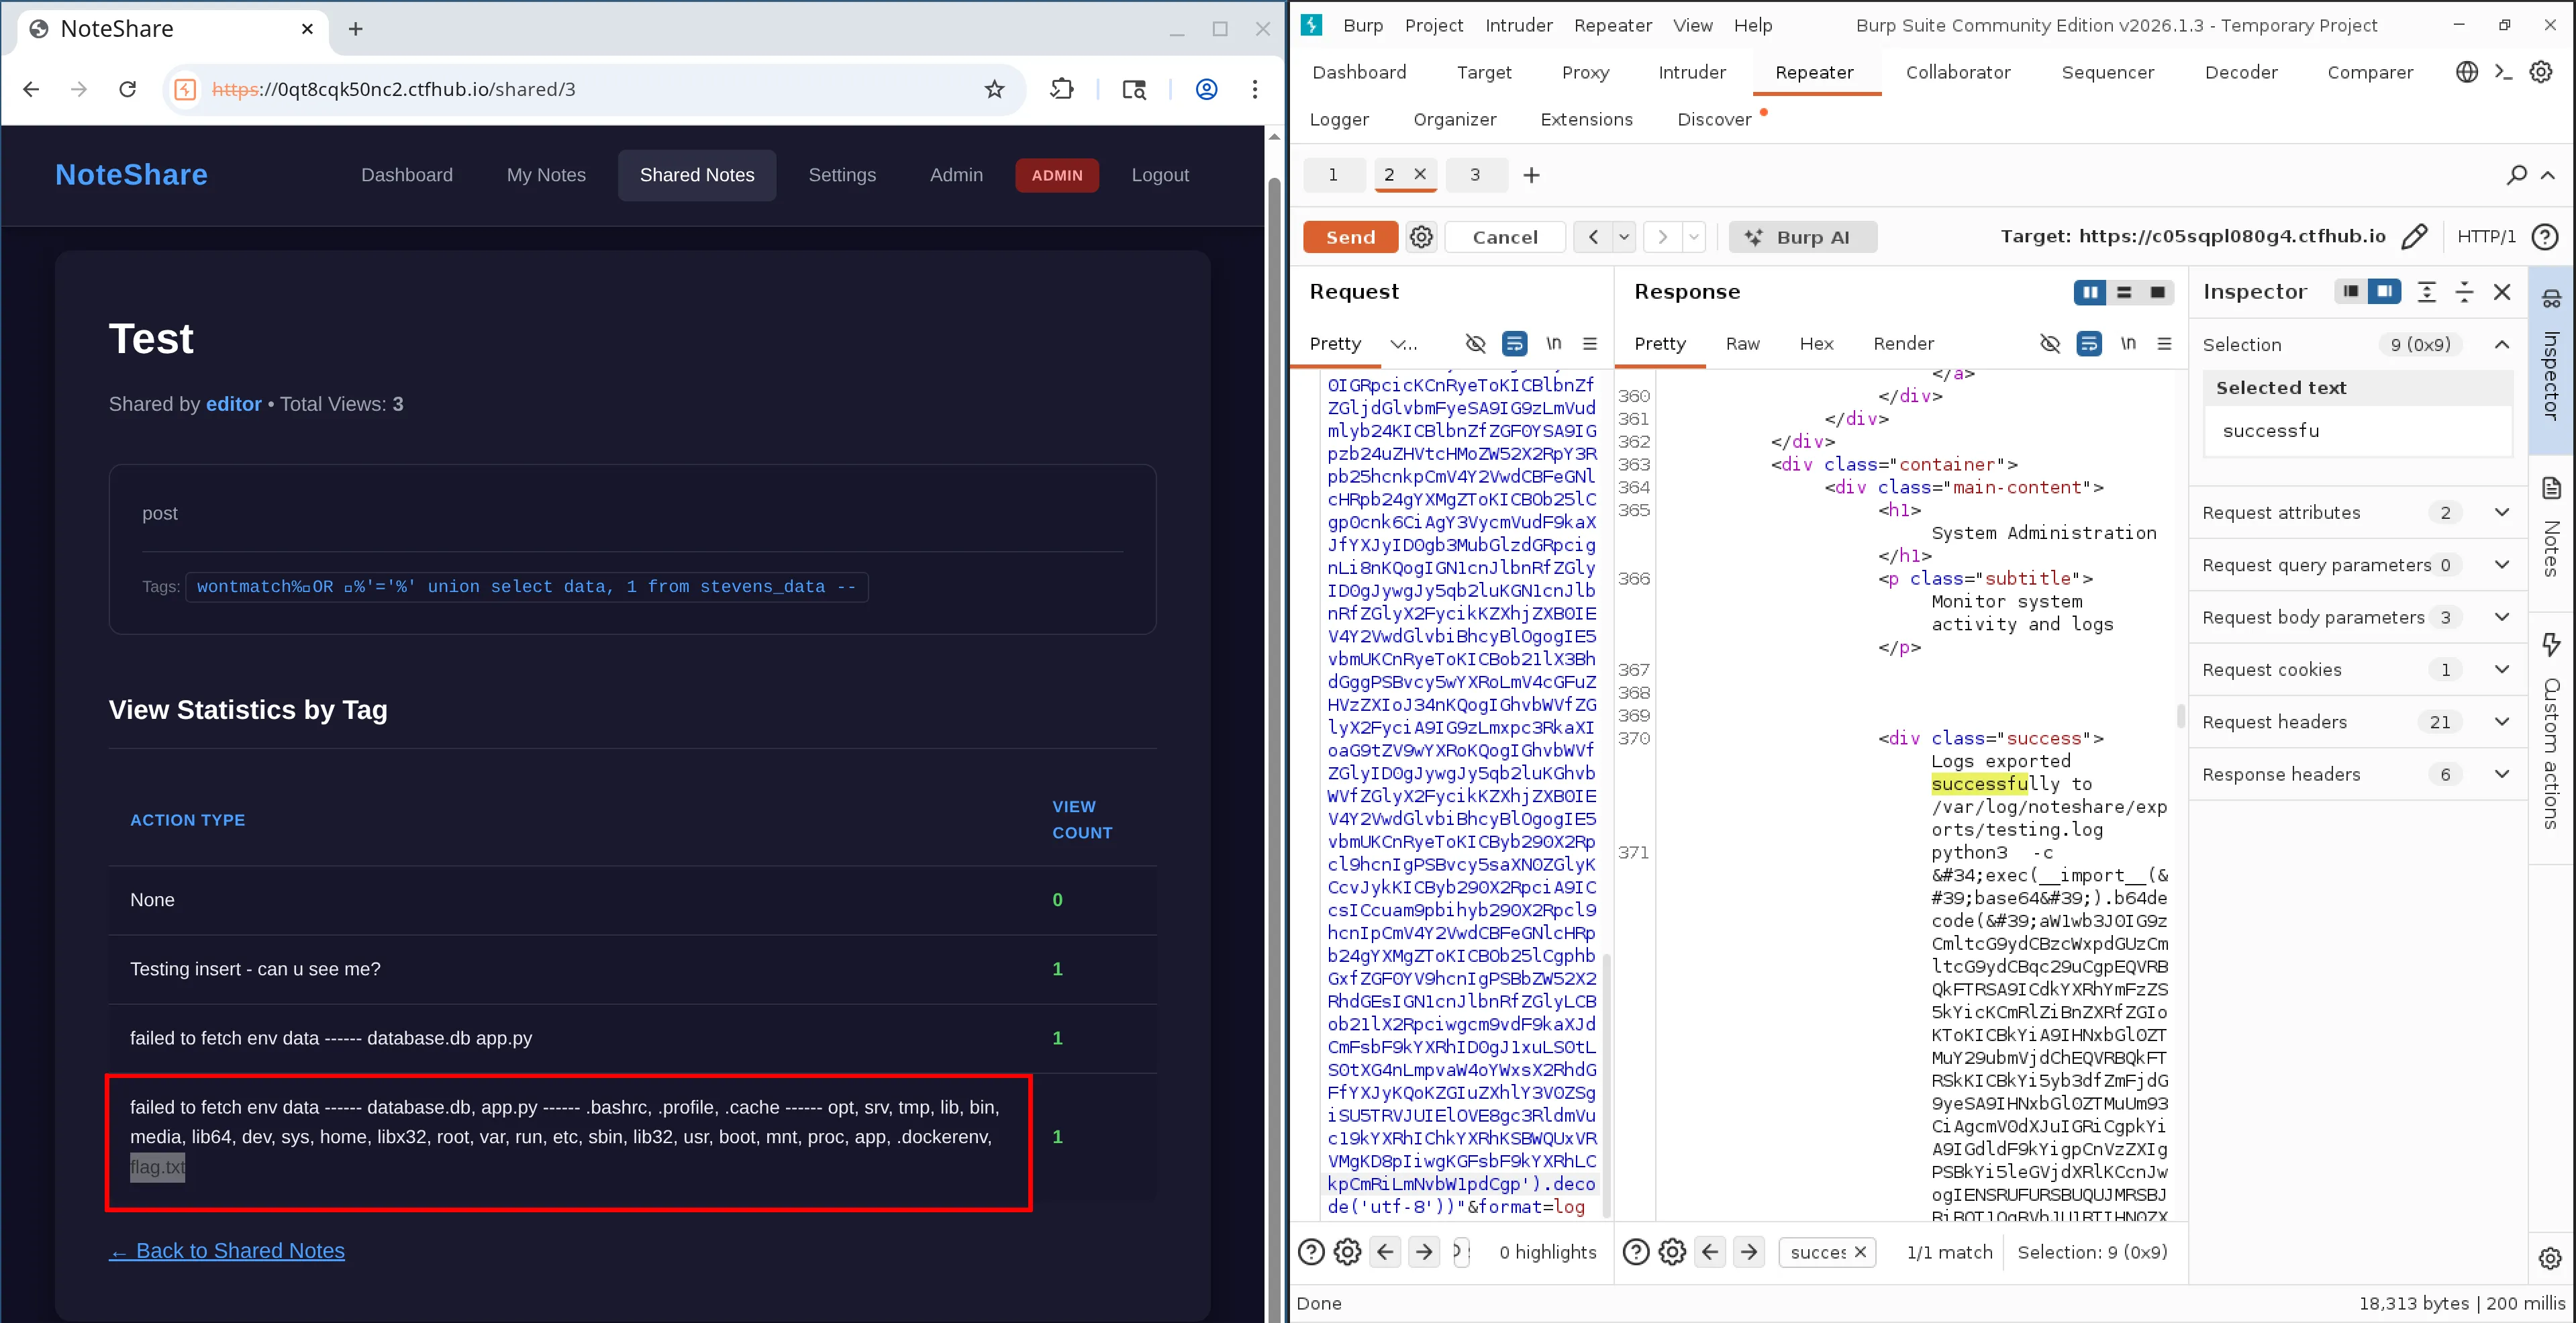Open history dropdown next to back arrow

[1624, 237]
